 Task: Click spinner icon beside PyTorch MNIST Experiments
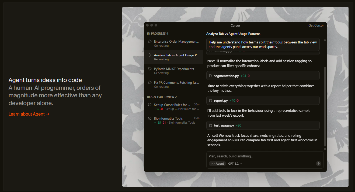[150, 69]
